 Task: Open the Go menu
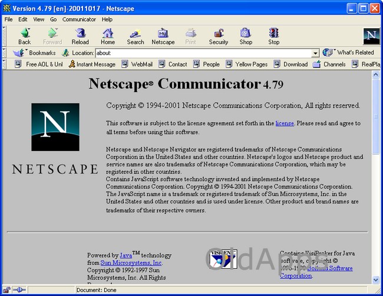[x=53, y=19]
